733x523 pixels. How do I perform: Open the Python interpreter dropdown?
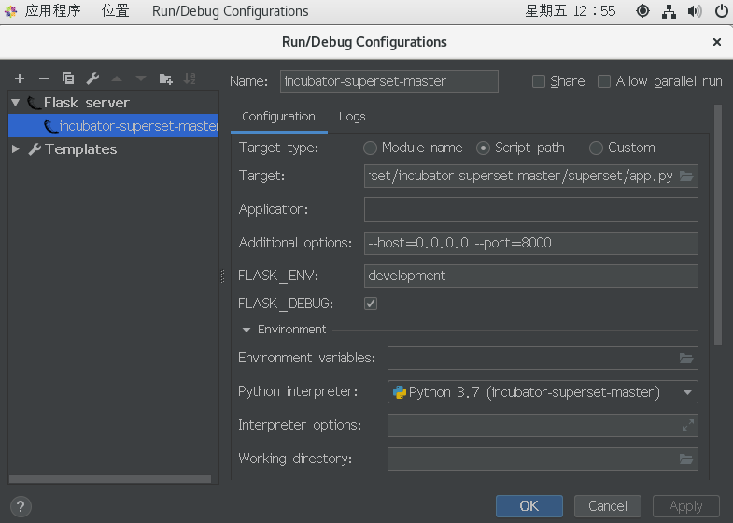coord(687,392)
